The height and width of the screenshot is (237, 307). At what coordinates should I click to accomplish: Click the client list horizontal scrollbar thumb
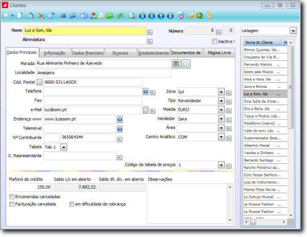tap(253, 222)
